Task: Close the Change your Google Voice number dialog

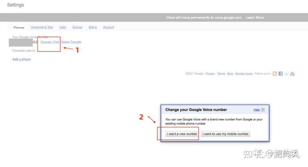Action: pos(263,110)
